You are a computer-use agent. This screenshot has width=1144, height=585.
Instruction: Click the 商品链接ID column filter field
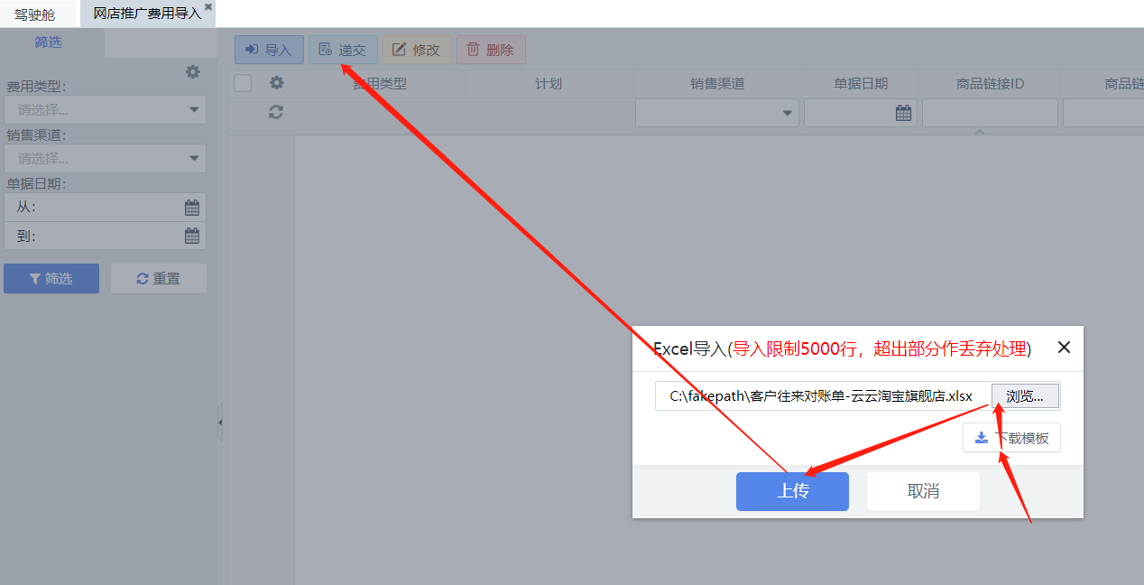(x=989, y=113)
